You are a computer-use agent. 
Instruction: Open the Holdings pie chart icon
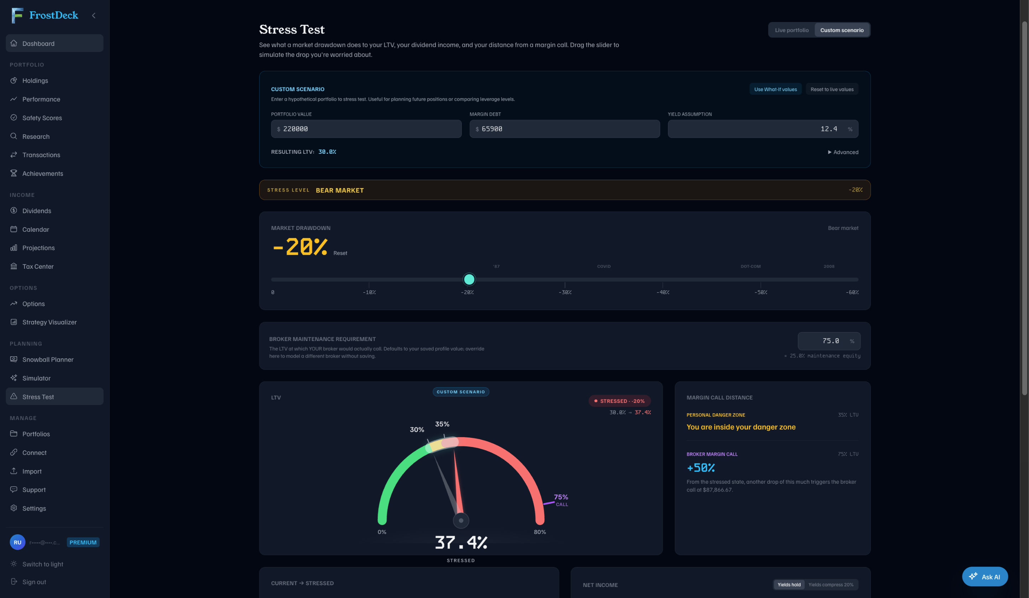(14, 80)
